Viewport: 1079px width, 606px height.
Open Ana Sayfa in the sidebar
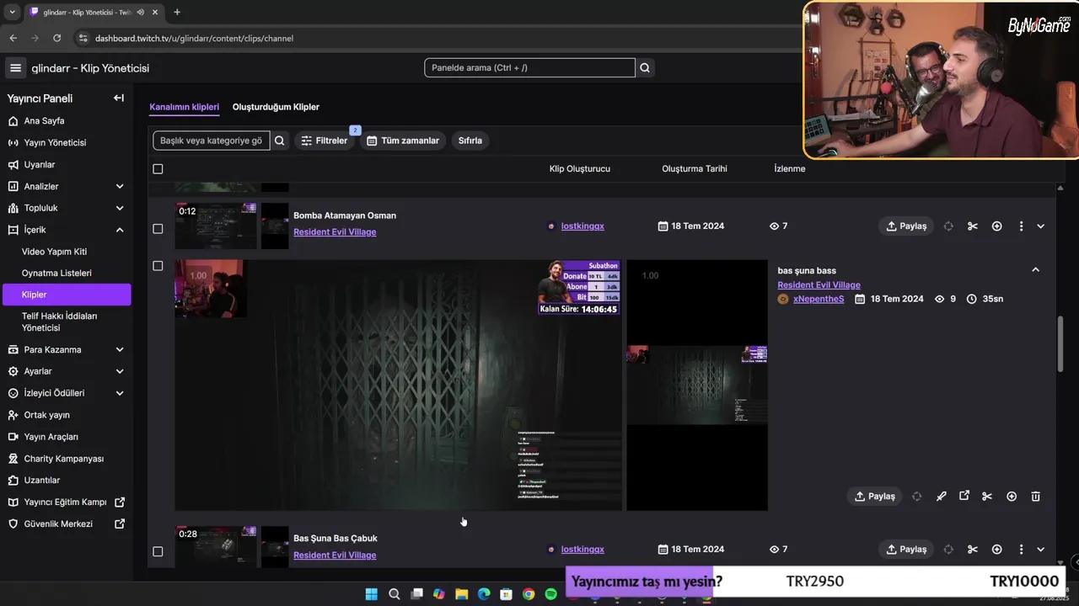click(x=44, y=120)
